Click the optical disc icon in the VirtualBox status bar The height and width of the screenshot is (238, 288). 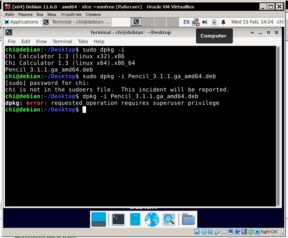coord(204,232)
